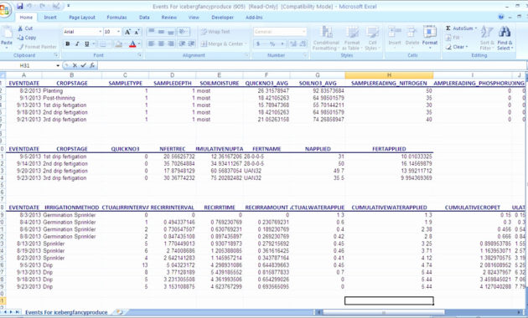Click the Name Box showing H31
528x318 pixels.
tap(28, 65)
